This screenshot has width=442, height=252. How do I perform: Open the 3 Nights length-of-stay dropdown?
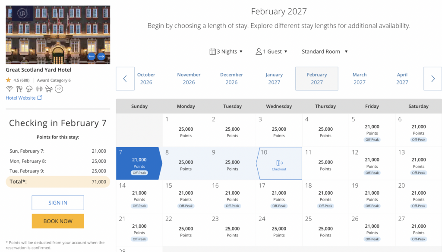(x=226, y=51)
